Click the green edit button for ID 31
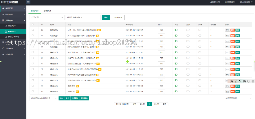 click(238, 58)
